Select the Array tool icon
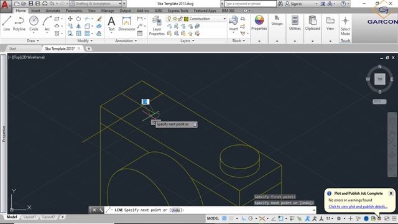398x224 pixels. [x=87, y=34]
